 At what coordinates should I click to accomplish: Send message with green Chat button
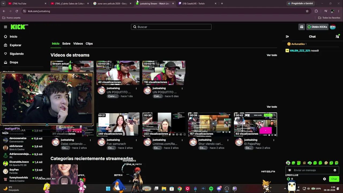[x=334, y=179]
